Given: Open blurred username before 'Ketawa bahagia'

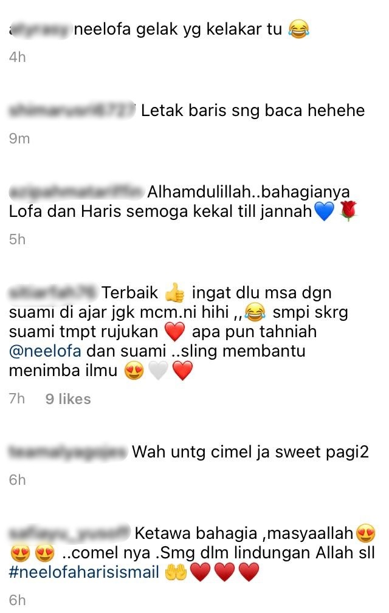Looking at the screenshot, I should (69, 532).
